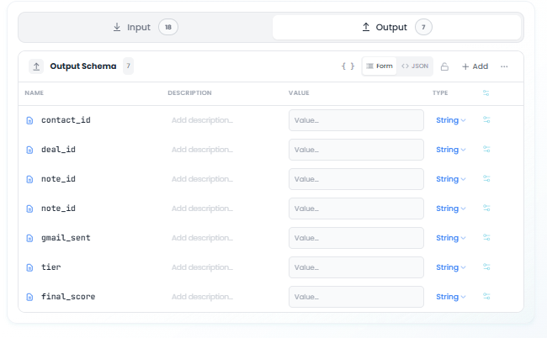This screenshot has height=338, width=547.
Task: Select the gmail_sent field name
Action: [x=66, y=238]
